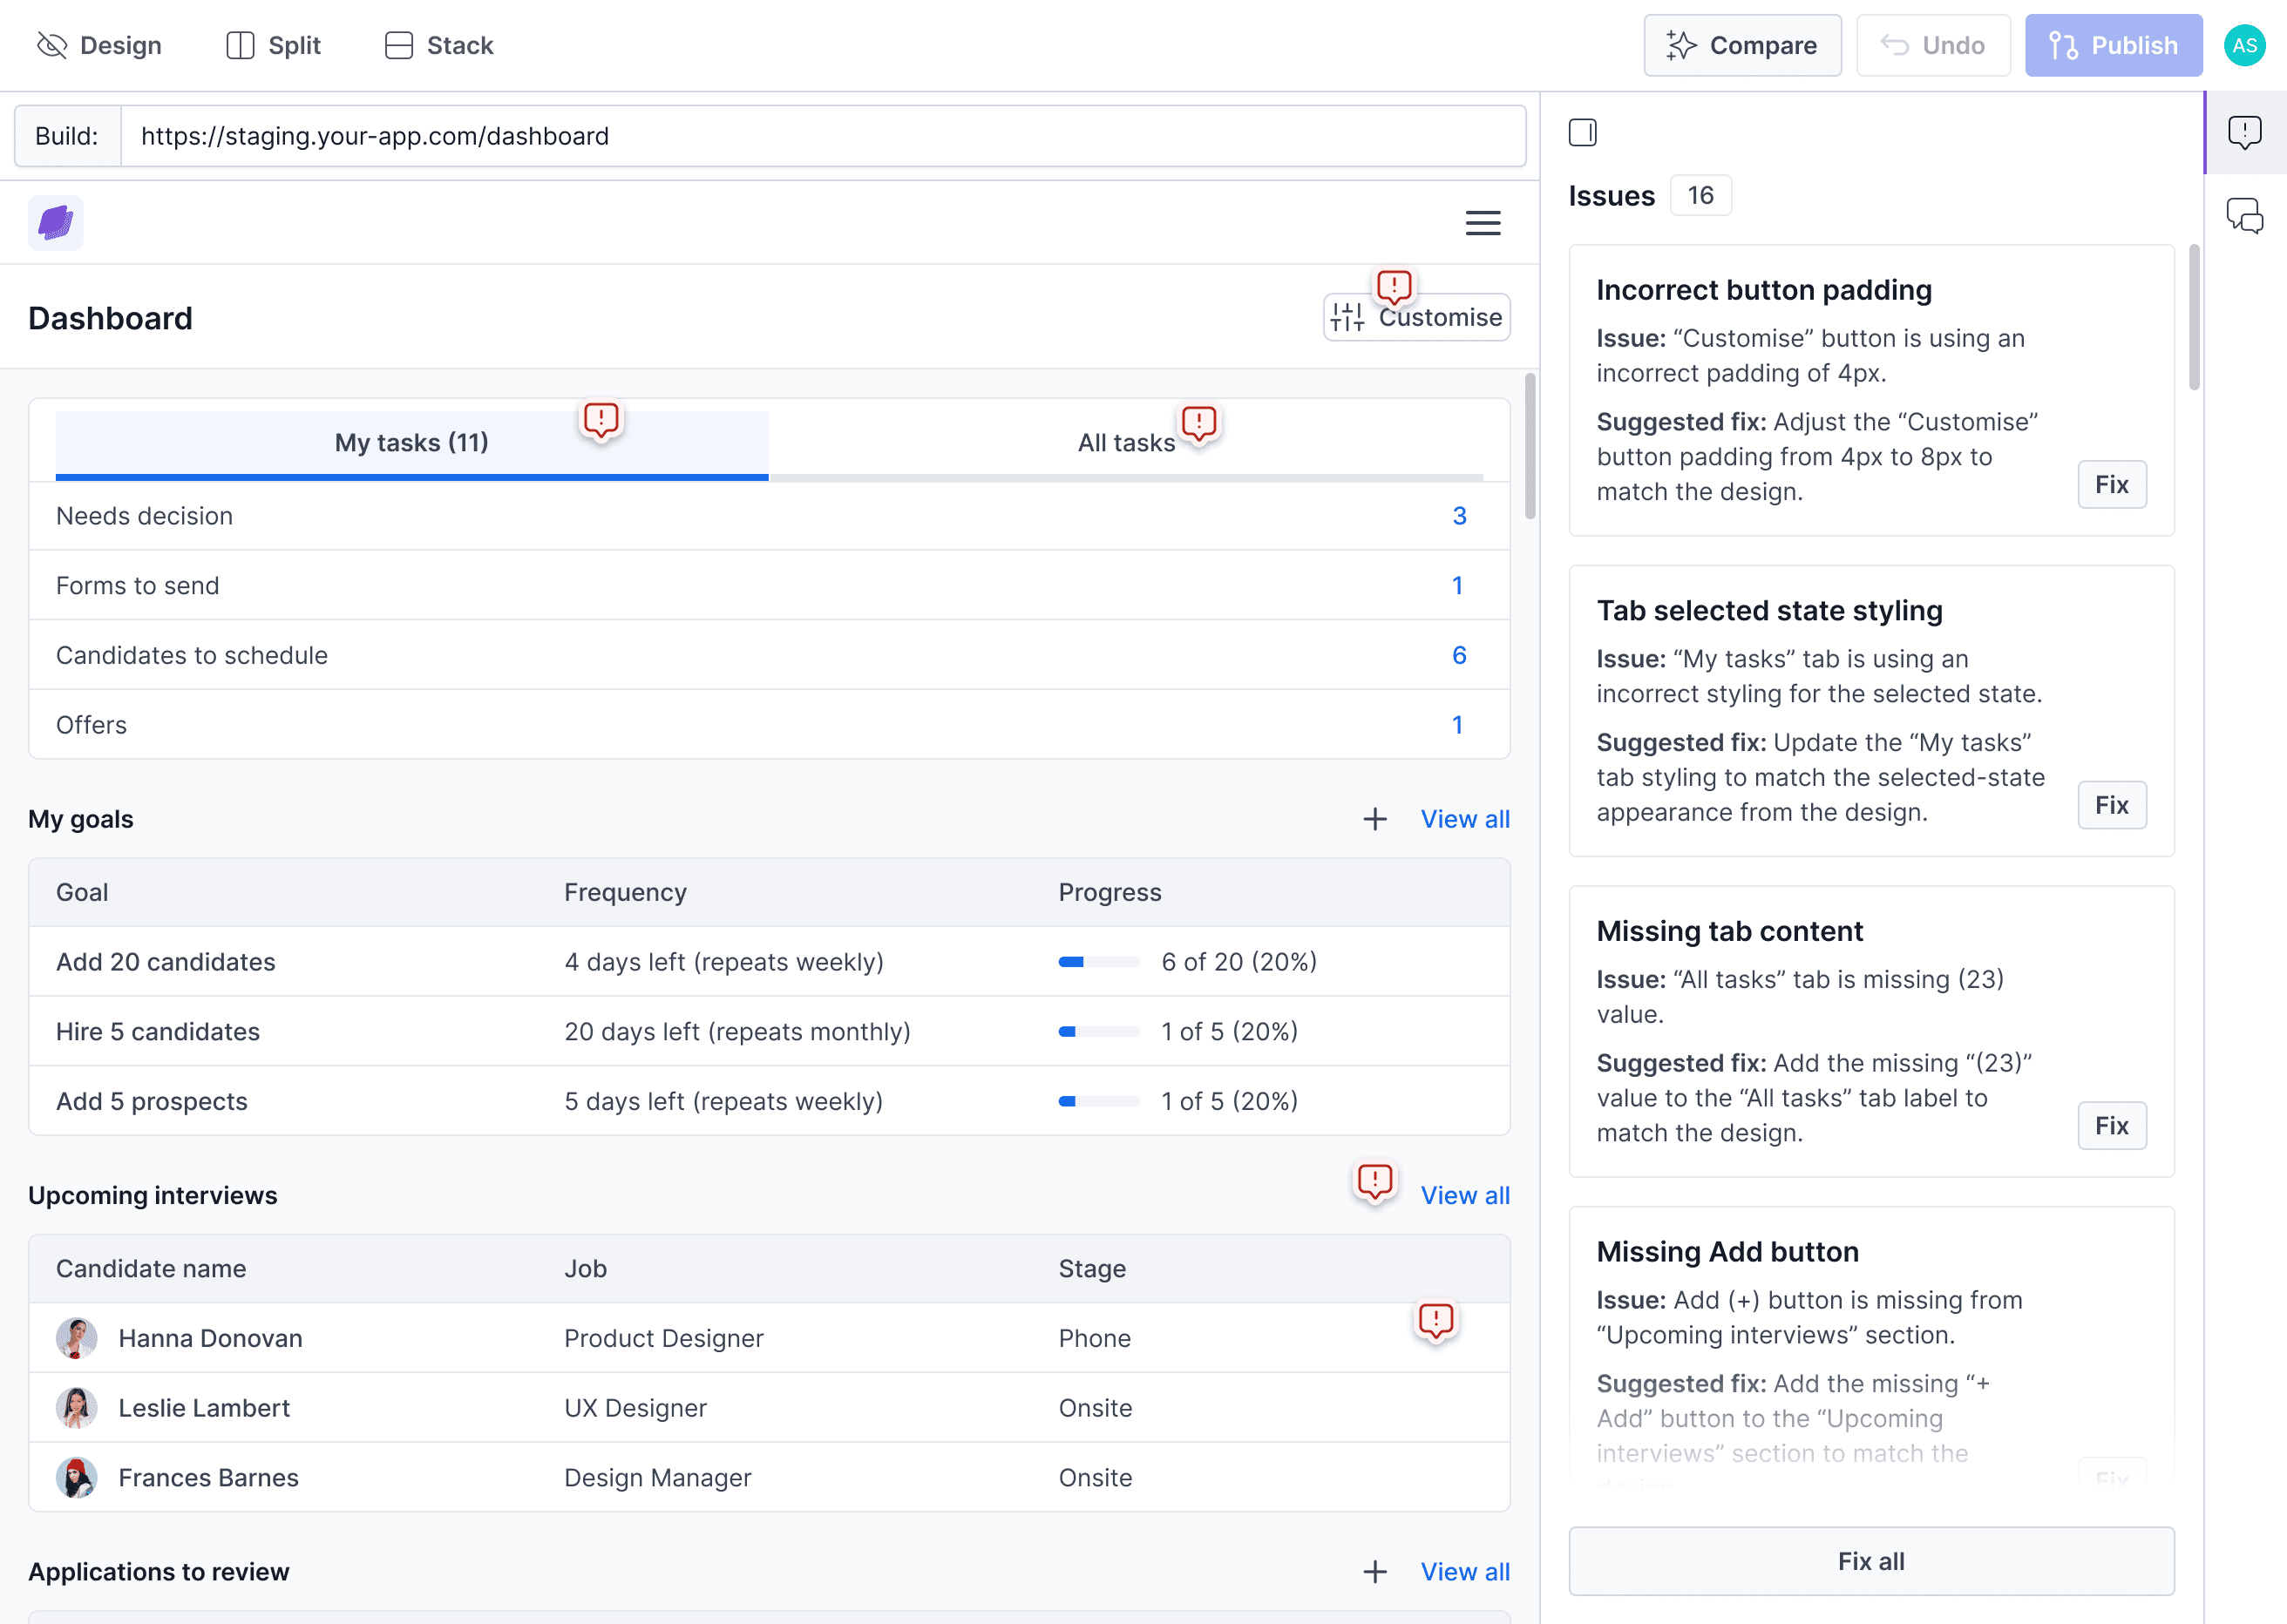
Task: Click the Customise button
Action: click(1416, 317)
